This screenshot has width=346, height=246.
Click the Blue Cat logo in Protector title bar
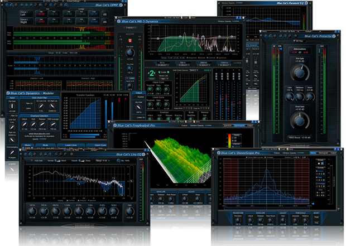click(334, 36)
